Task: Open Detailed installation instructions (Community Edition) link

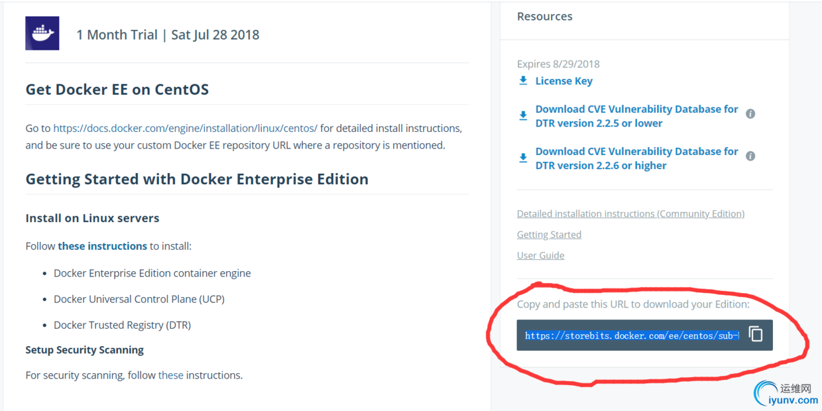Action: 630,213
